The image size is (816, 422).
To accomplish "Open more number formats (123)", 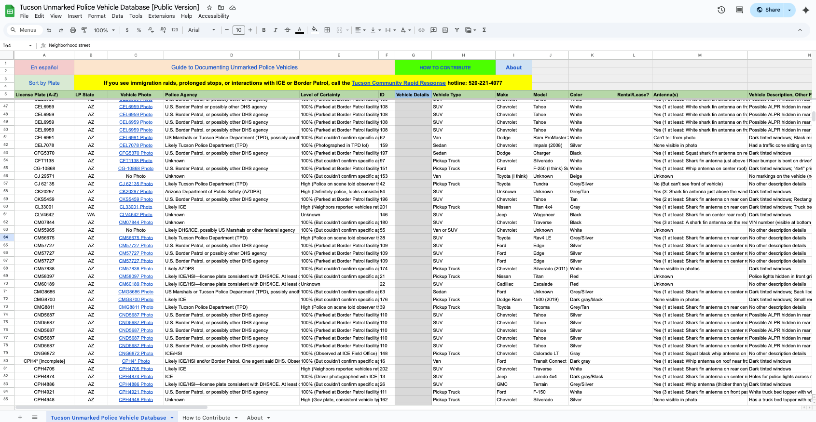I will point(175,30).
